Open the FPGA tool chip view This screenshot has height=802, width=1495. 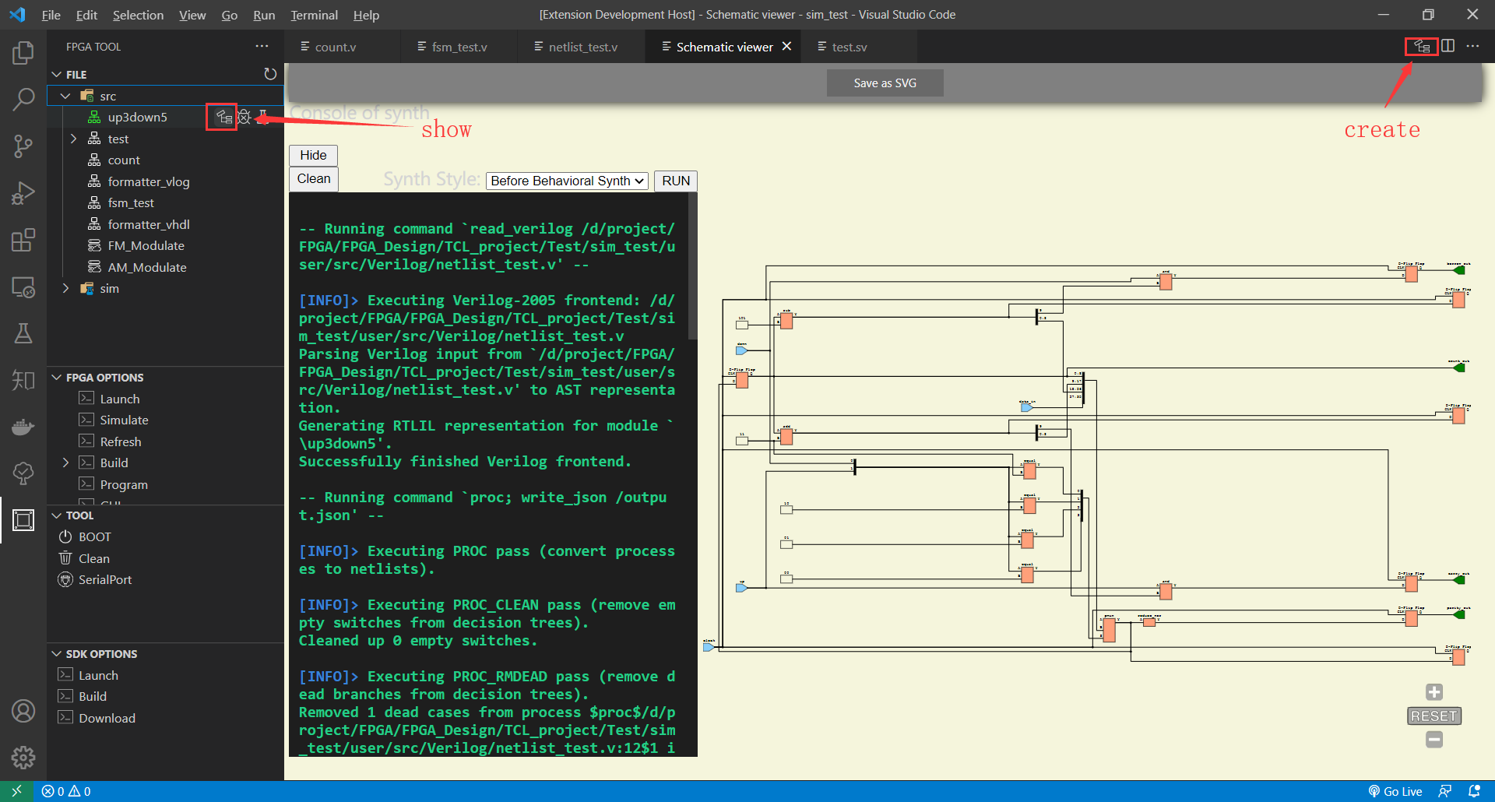(x=23, y=519)
